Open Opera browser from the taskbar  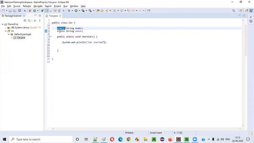click(112, 139)
